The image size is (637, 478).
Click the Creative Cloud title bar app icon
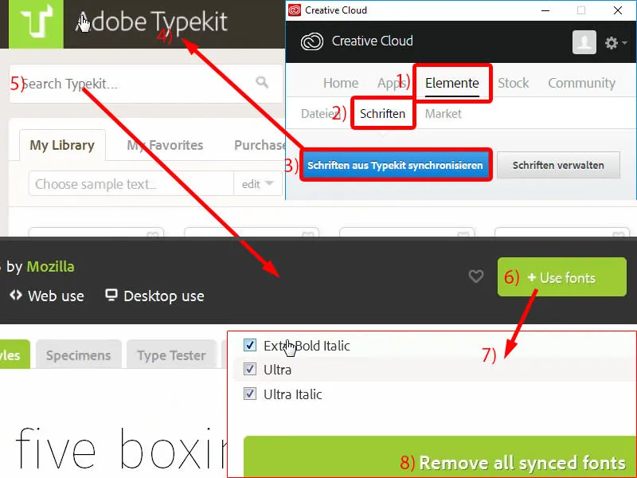point(294,10)
